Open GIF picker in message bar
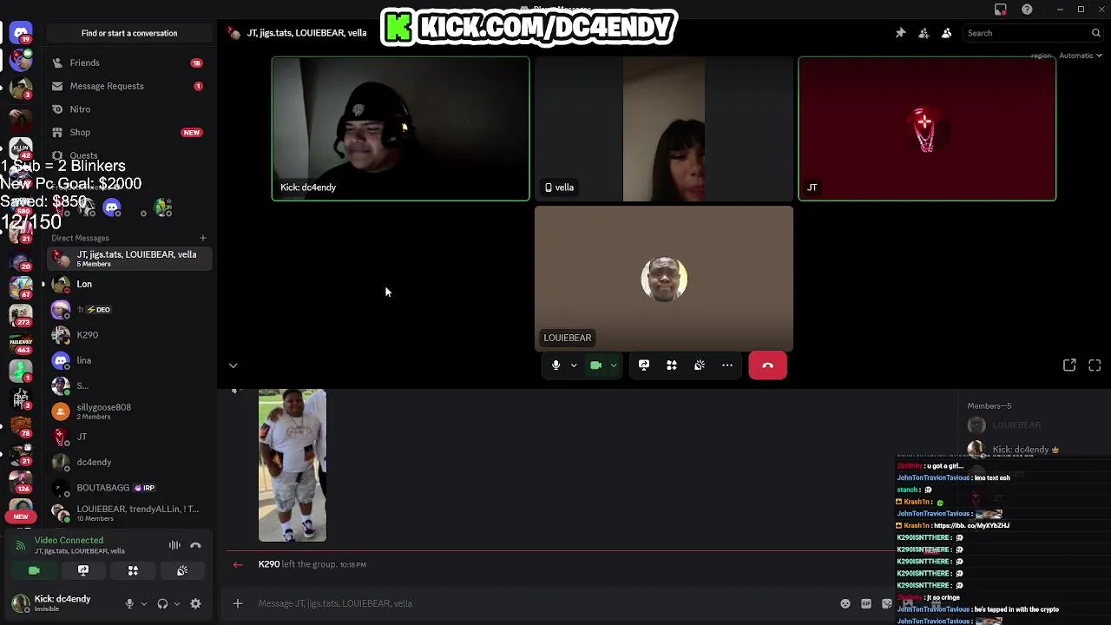The height and width of the screenshot is (625, 1111). tap(866, 603)
